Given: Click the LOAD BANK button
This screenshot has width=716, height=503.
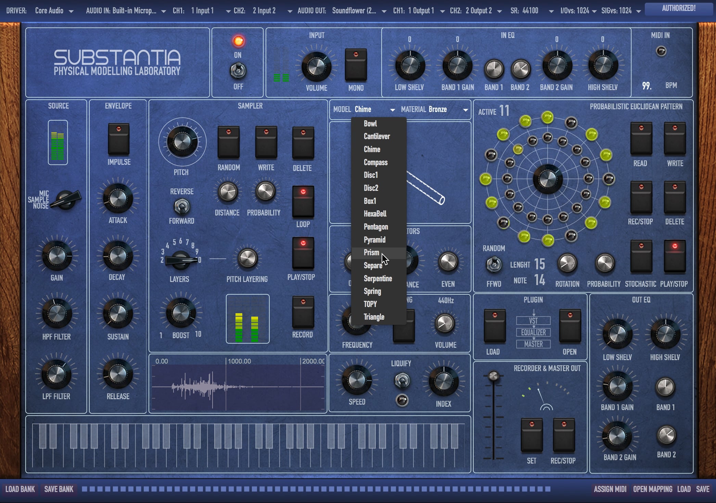Looking at the screenshot, I should pos(20,489).
